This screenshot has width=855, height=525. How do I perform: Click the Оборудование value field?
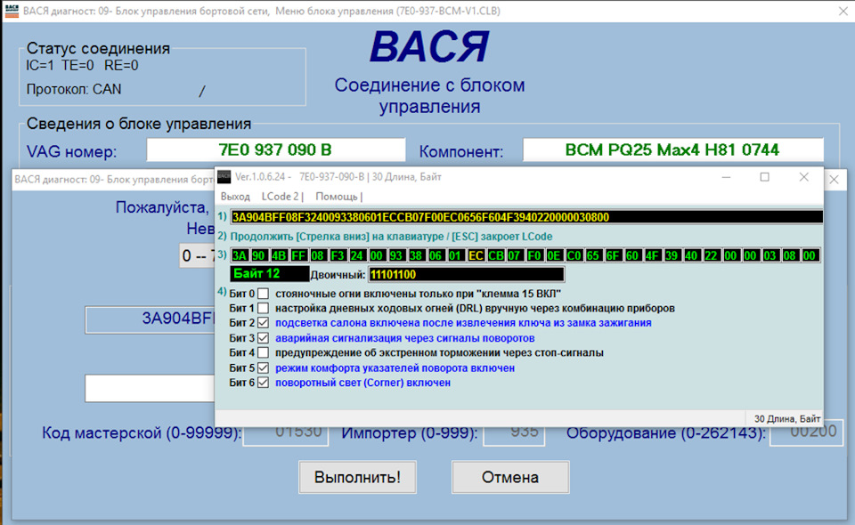807,432
